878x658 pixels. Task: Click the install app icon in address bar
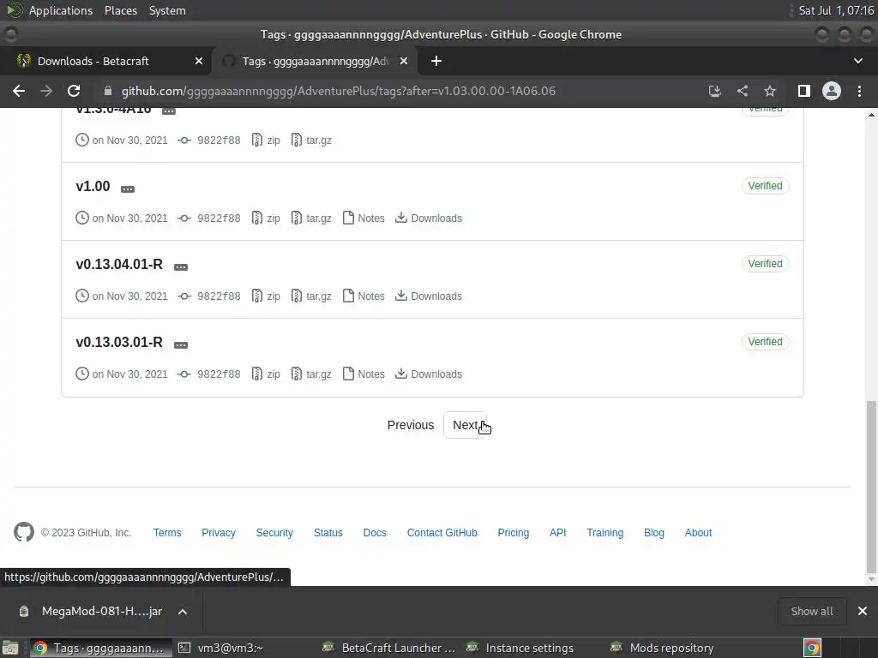point(714,91)
